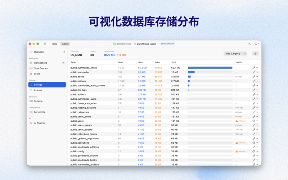Open the Overview sidebar item
The image size is (288, 180).
(47, 52)
